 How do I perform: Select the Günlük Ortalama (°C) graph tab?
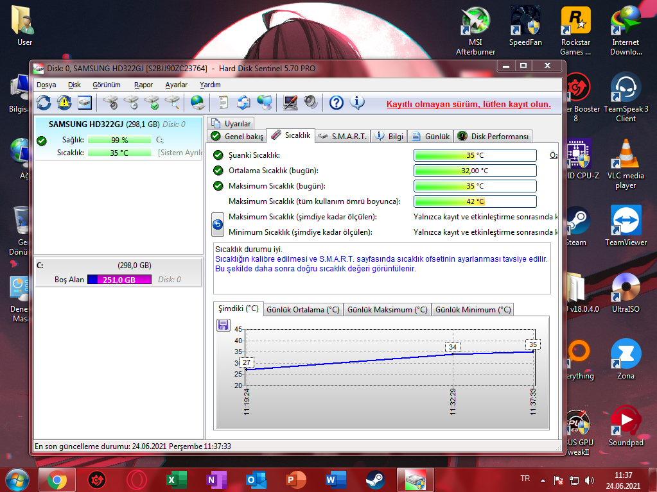pyautogui.click(x=303, y=310)
